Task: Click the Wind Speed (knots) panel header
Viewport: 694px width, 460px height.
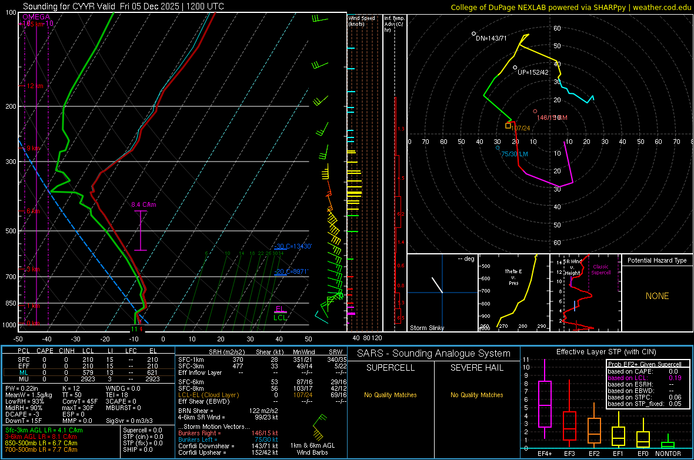Action: tap(362, 21)
